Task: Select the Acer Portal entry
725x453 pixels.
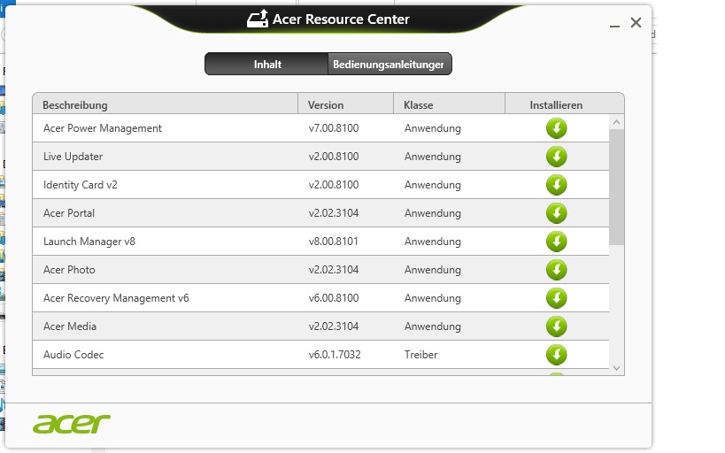Action: tap(68, 213)
